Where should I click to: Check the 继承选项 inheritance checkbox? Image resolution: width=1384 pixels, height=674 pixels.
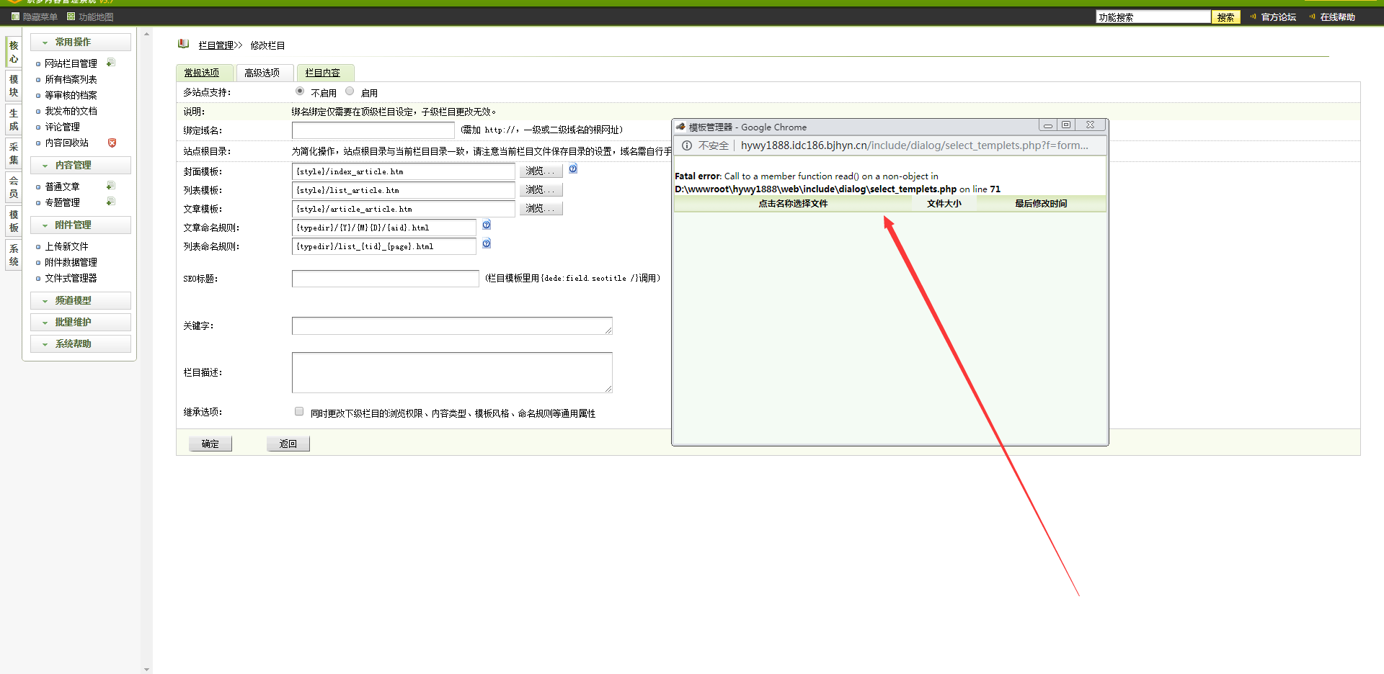299,412
